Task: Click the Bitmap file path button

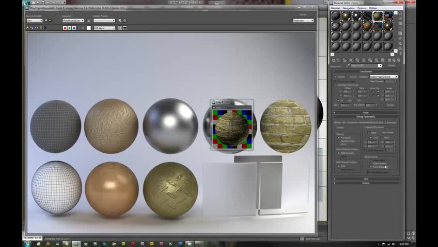Action: pyautogui.click(x=370, y=122)
